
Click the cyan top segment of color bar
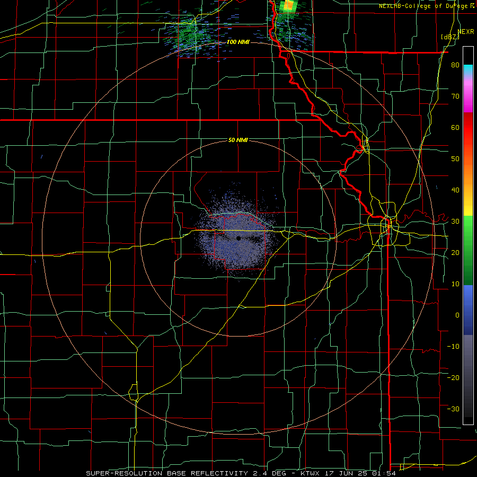pos(468,69)
